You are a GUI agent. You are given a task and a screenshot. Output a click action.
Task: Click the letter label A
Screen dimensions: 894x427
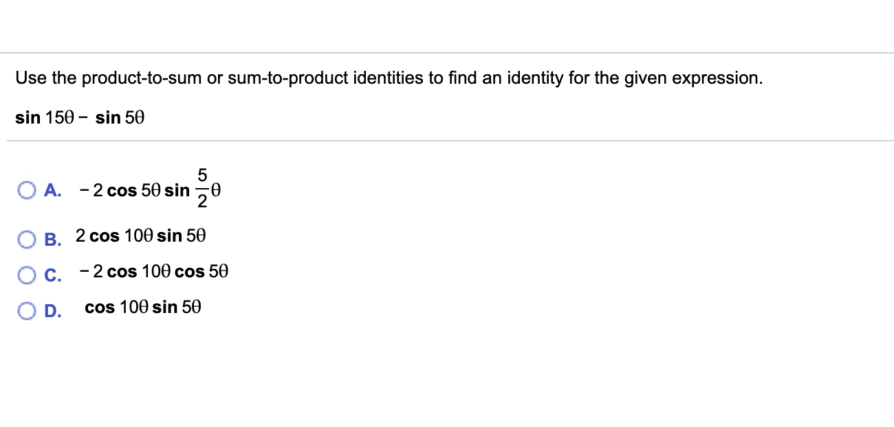coord(52,190)
